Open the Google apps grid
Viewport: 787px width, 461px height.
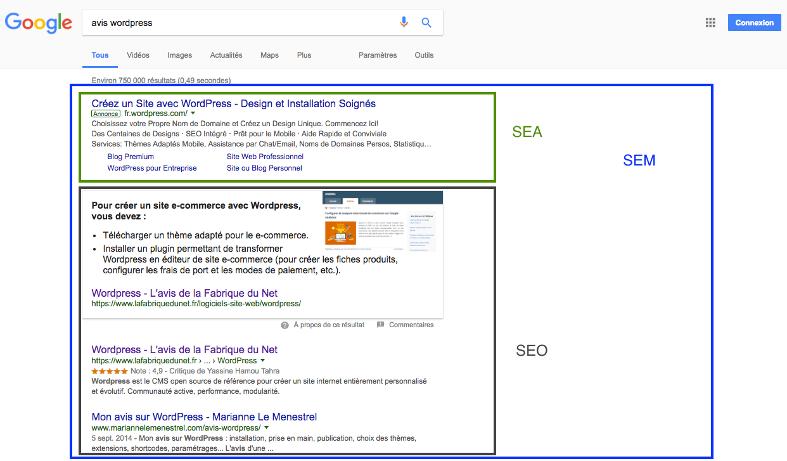coord(710,23)
